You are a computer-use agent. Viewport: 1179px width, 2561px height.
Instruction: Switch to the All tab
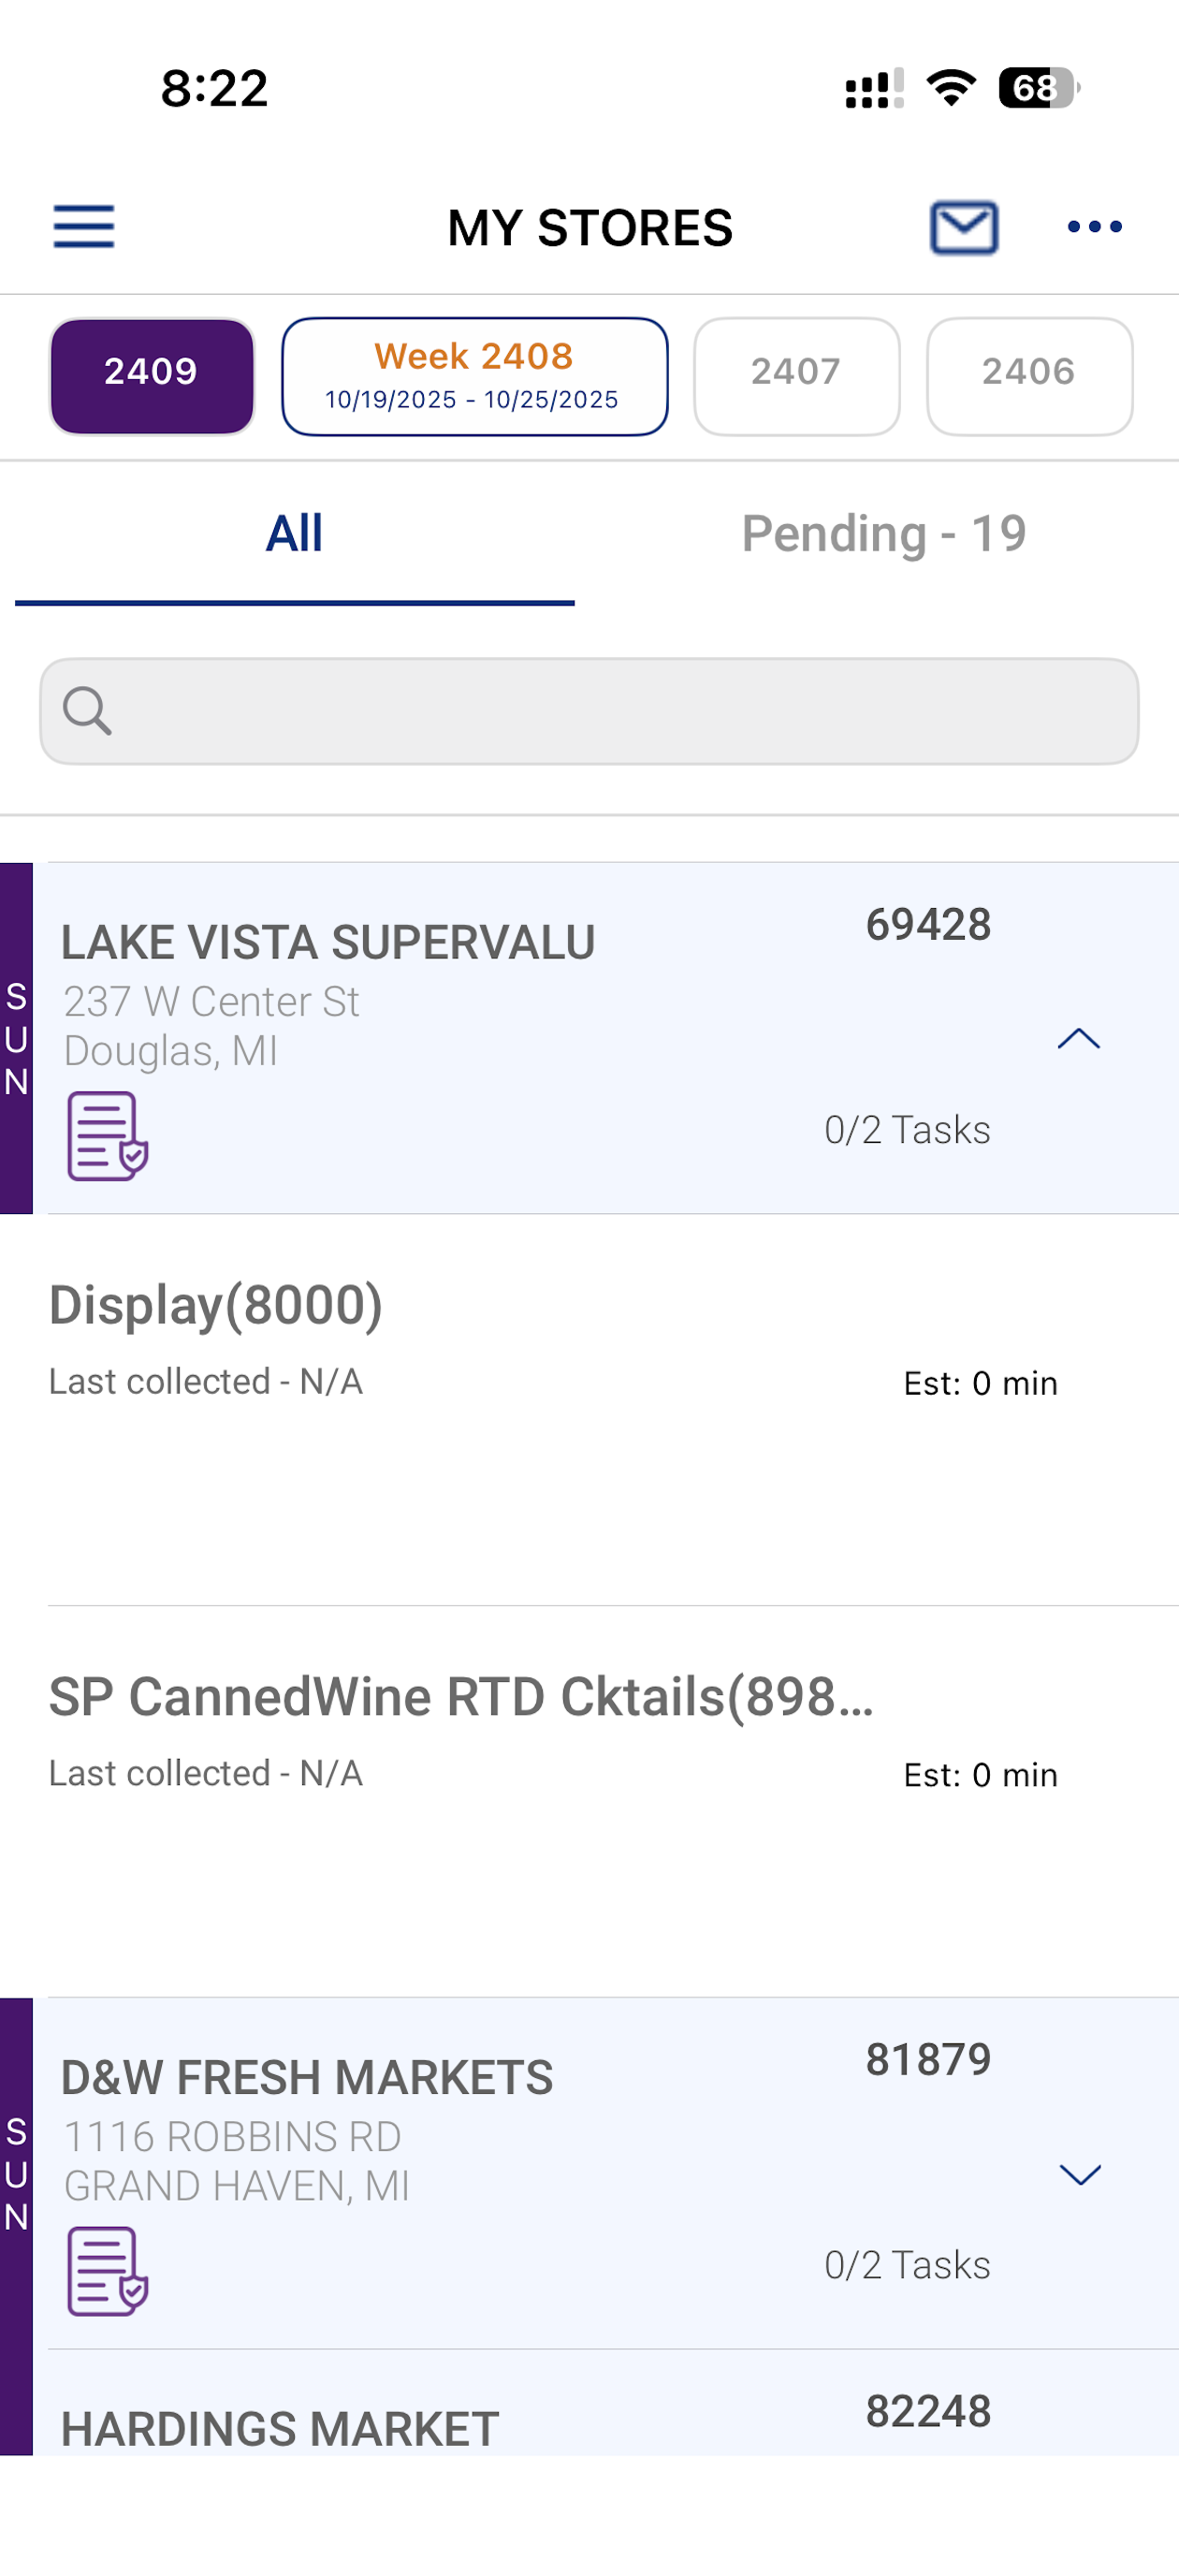[x=294, y=534]
